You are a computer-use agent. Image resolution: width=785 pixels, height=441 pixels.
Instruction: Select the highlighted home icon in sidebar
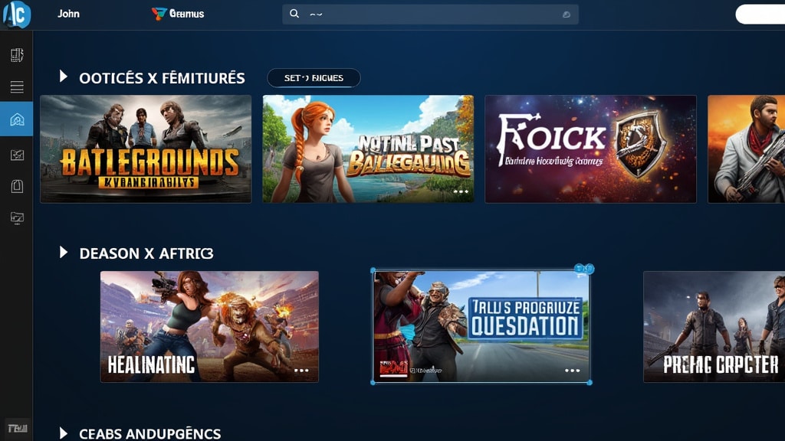click(x=17, y=119)
